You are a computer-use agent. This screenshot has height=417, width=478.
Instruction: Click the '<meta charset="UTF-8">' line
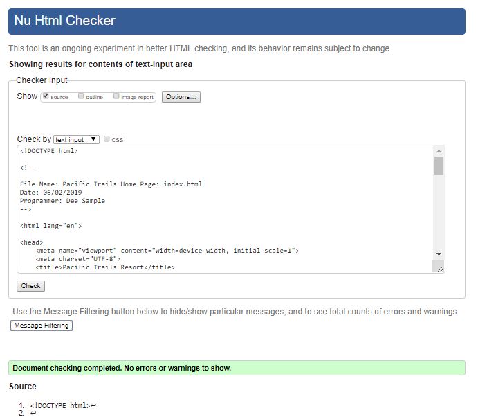coord(78,259)
